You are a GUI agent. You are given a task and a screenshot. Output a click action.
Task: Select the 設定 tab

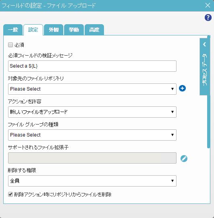33,30
